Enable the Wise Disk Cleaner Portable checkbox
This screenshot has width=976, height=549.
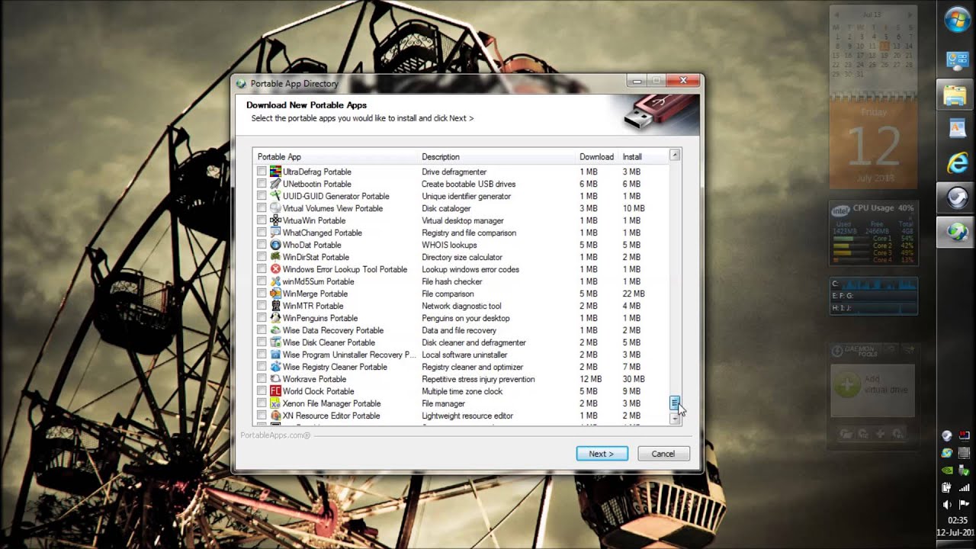(x=262, y=342)
